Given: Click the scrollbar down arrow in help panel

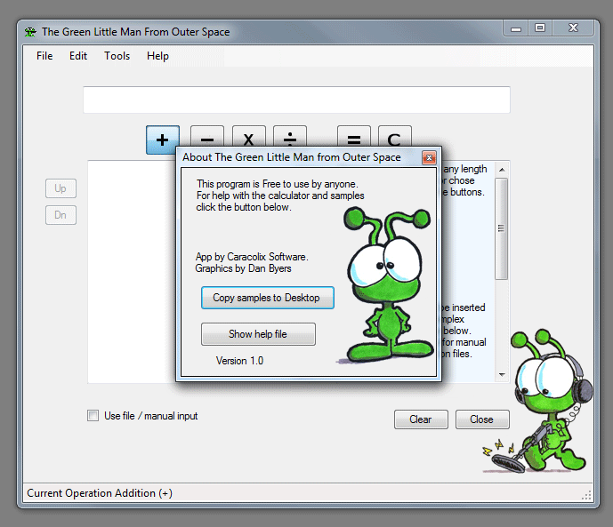Looking at the screenshot, I should pos(502,375).
